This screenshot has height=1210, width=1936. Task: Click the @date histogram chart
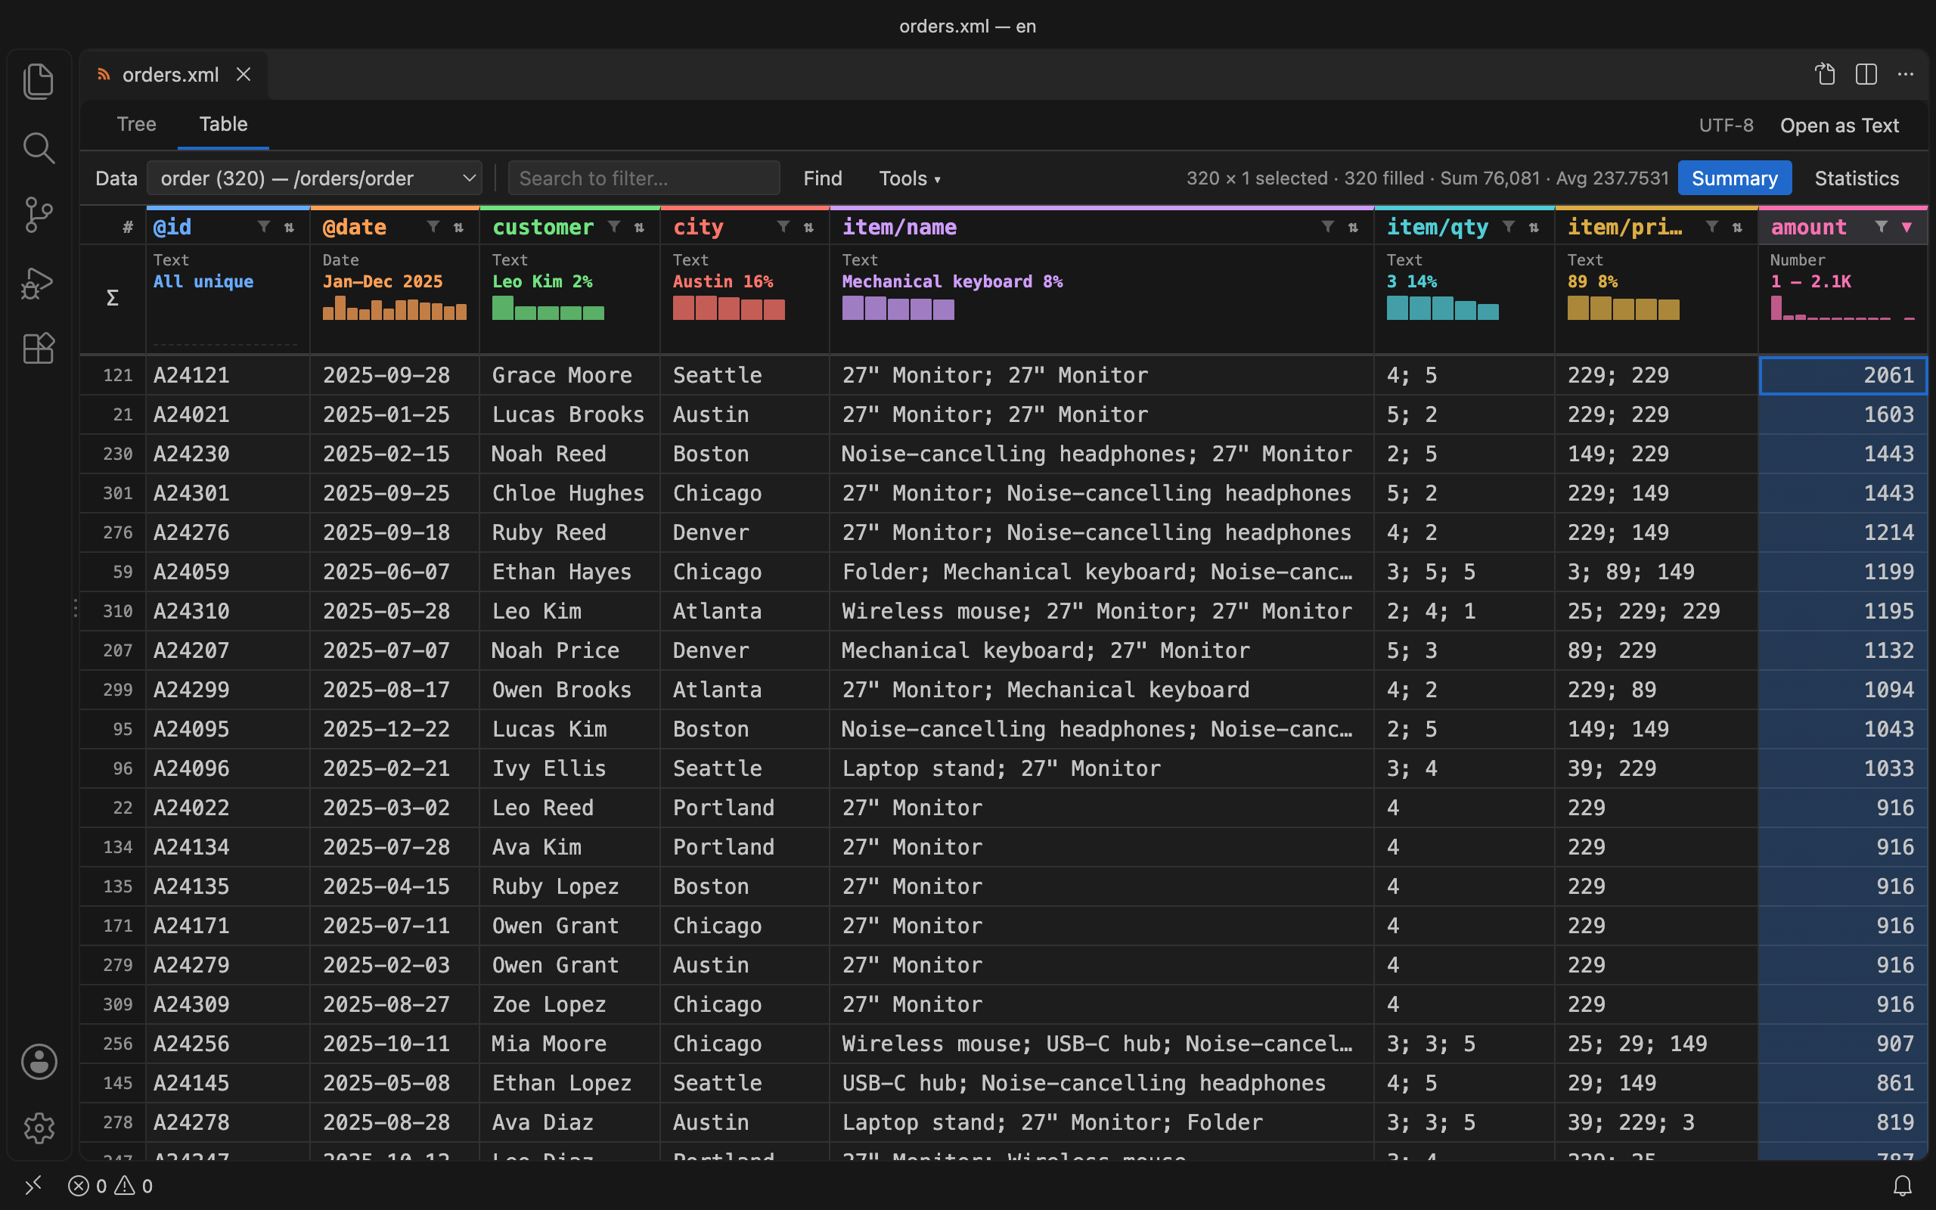click(x=395, y=308)
